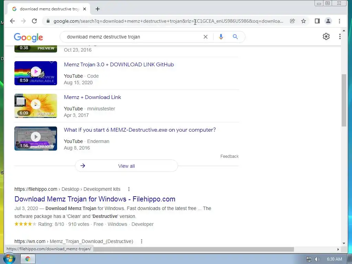Open 'Memz + Download Link' video result

click(92, 97)
